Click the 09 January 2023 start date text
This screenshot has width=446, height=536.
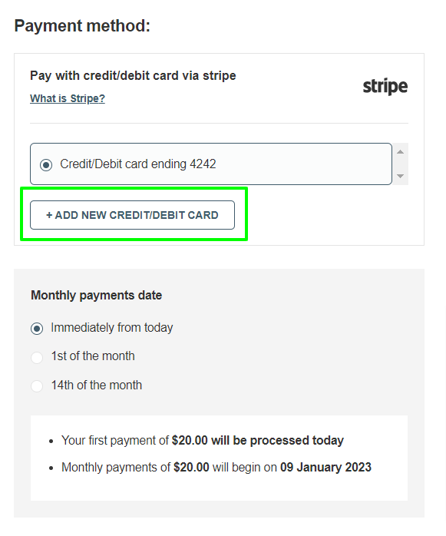click(x=325, y=468)
